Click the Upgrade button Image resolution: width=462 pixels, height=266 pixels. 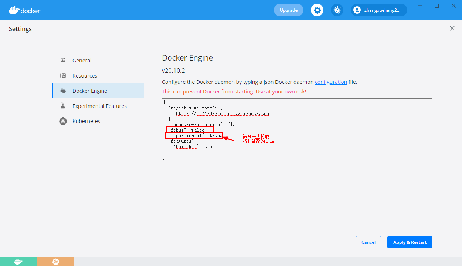coord(288,10)
